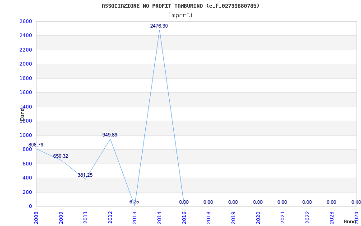The width and height of the screenshot is (361, 226).
Task: Click the 2476.30 peak data label
Action: click(159, 26)
